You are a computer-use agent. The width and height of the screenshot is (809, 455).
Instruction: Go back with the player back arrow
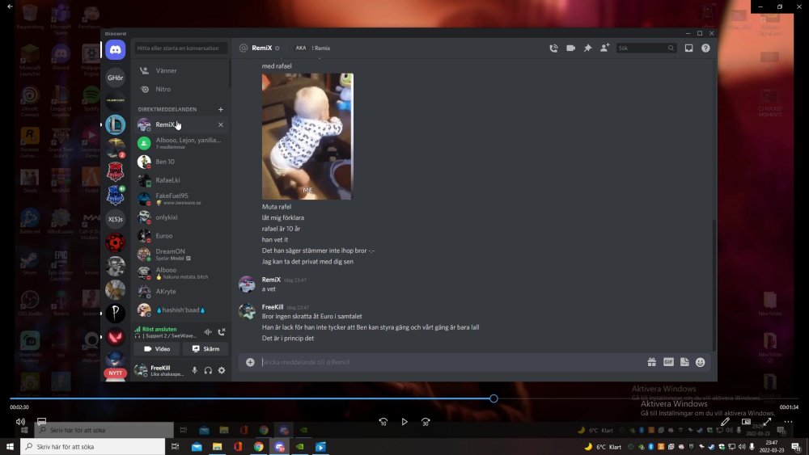10,6
